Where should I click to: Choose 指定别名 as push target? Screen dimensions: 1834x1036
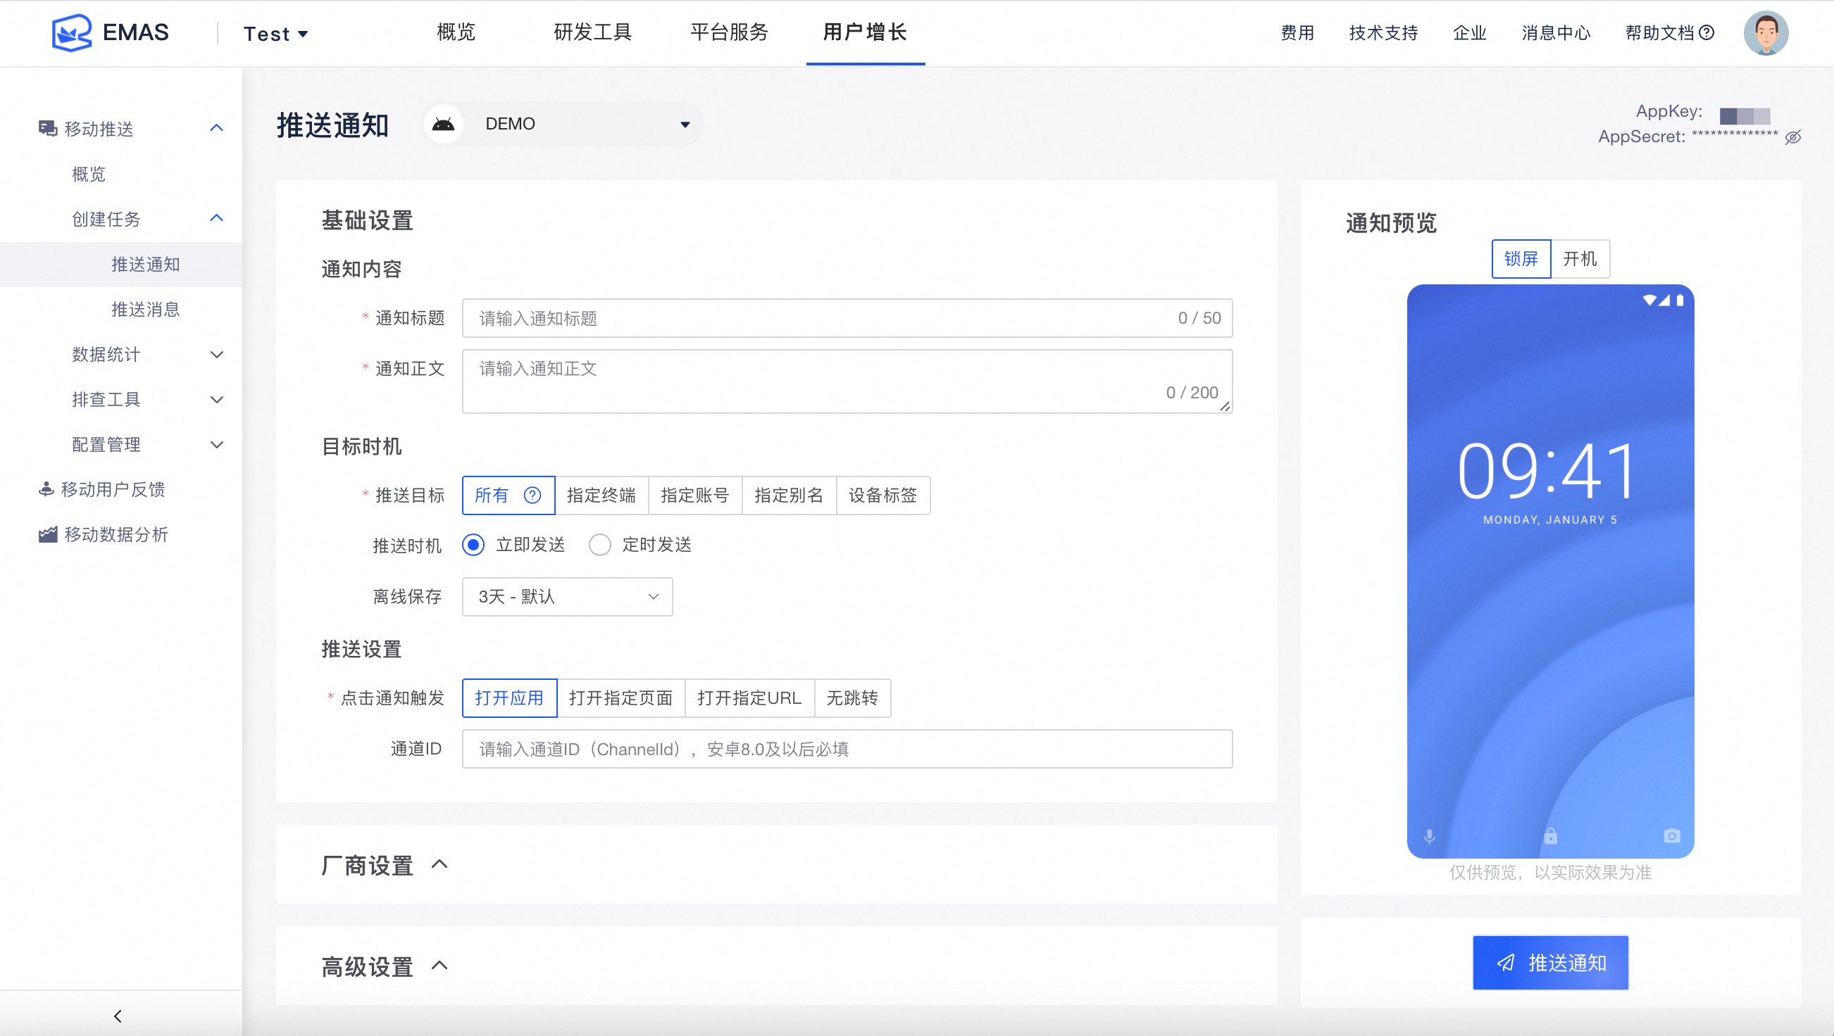789,495
